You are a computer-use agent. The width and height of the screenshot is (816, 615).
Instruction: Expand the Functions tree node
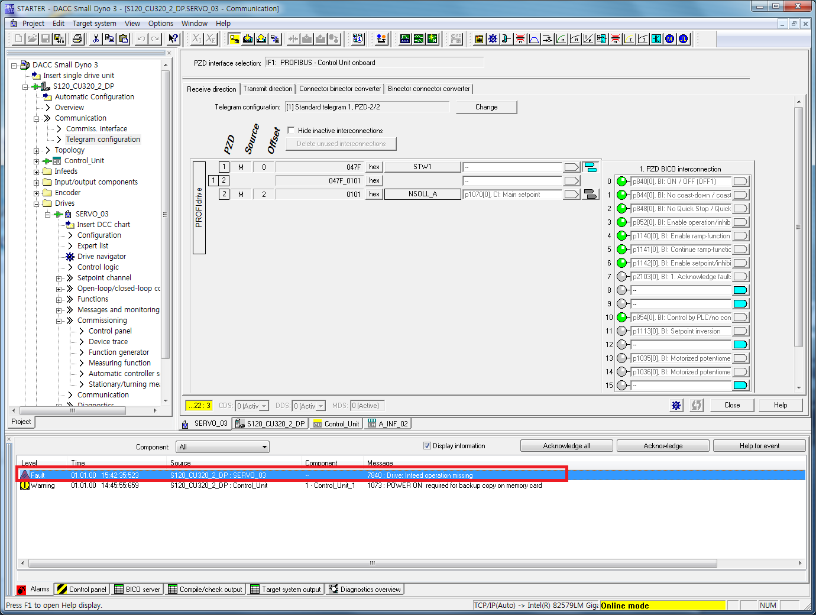tap(59, 299)
